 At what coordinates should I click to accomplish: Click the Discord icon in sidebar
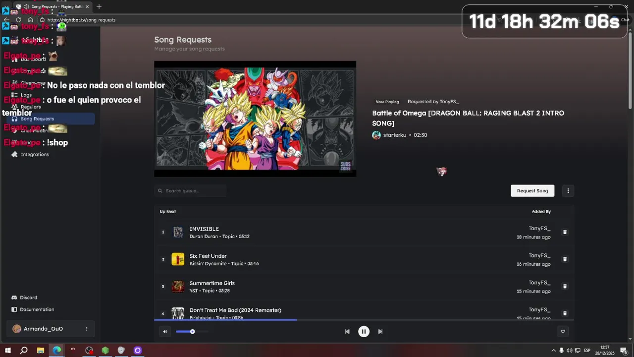click(14, 297)
